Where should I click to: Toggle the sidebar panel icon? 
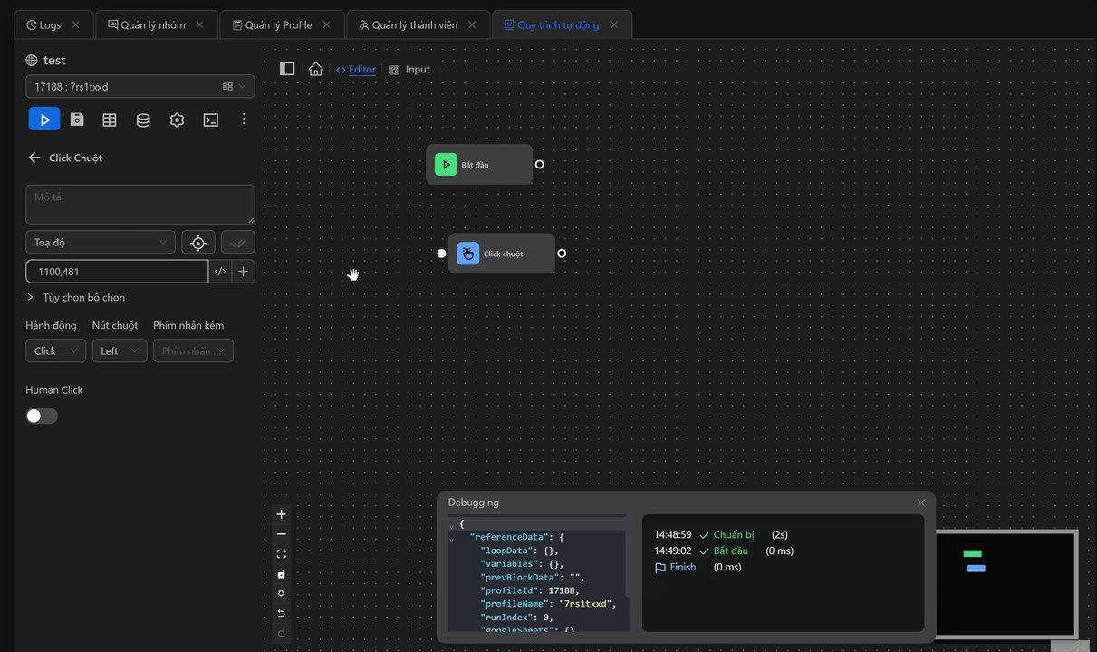point(287,69)
